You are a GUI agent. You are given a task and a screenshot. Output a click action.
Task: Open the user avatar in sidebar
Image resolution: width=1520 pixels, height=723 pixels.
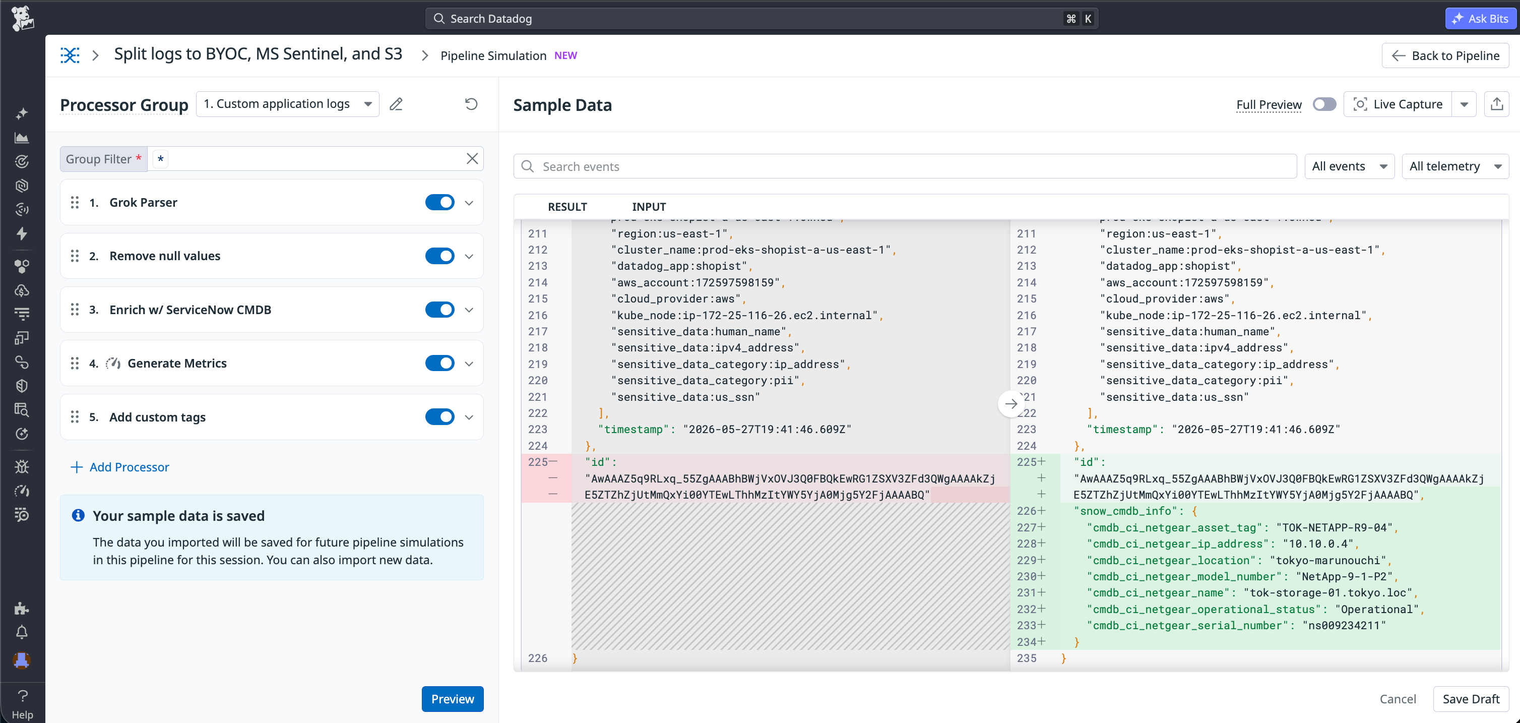pos(22,660)
